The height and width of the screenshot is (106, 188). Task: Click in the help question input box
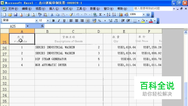(153, 9)
